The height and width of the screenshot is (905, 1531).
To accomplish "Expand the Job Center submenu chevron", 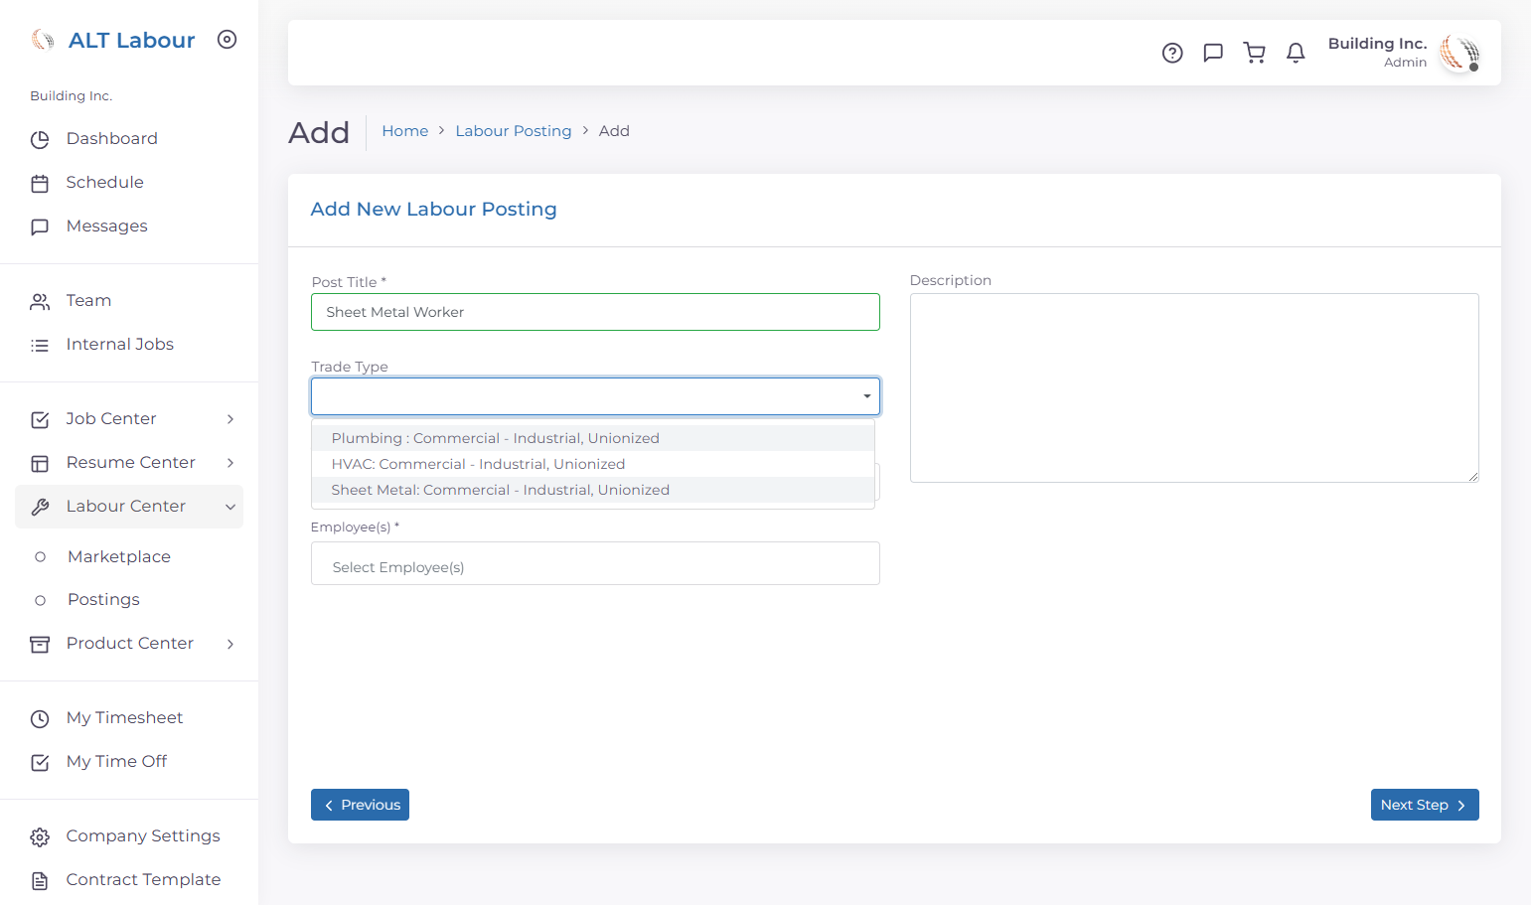I will (x=230, y=419).
